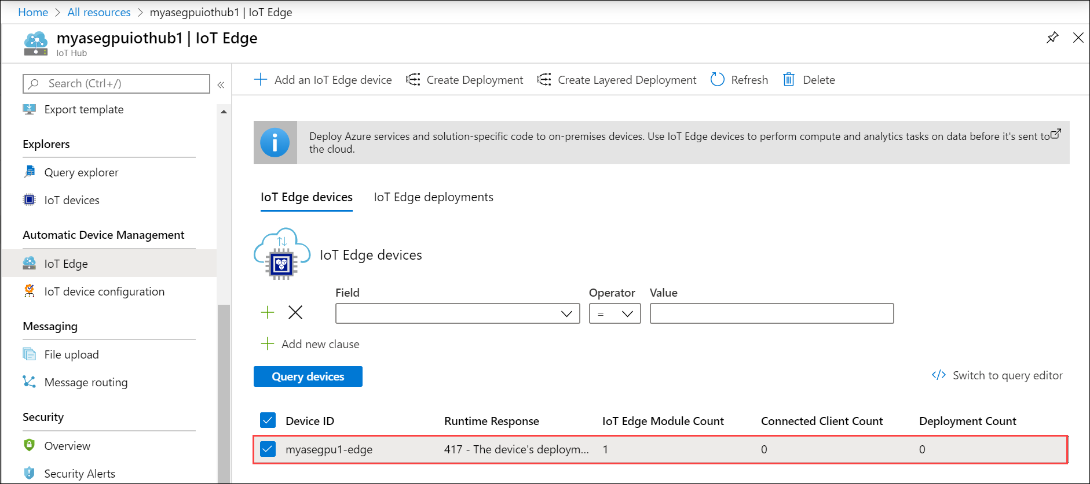Click the 417 runtime response cell
The height and width of the screenshot is (484, 1090).
(516, 449)
